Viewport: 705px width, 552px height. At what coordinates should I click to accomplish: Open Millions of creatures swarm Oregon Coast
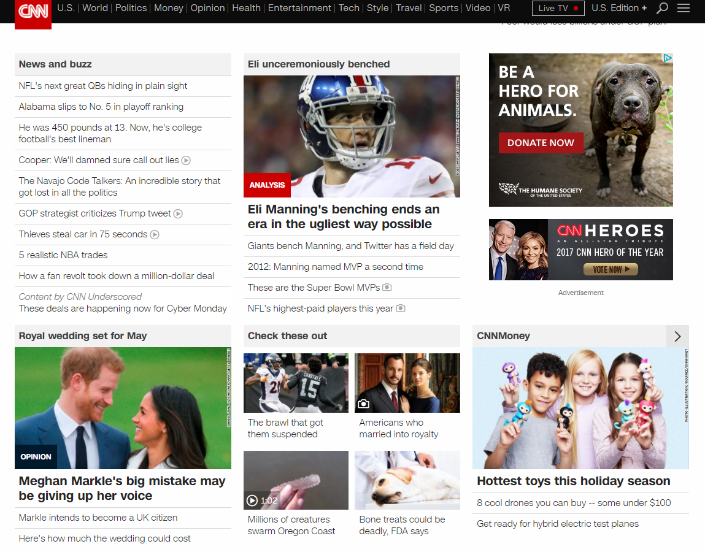291,526
